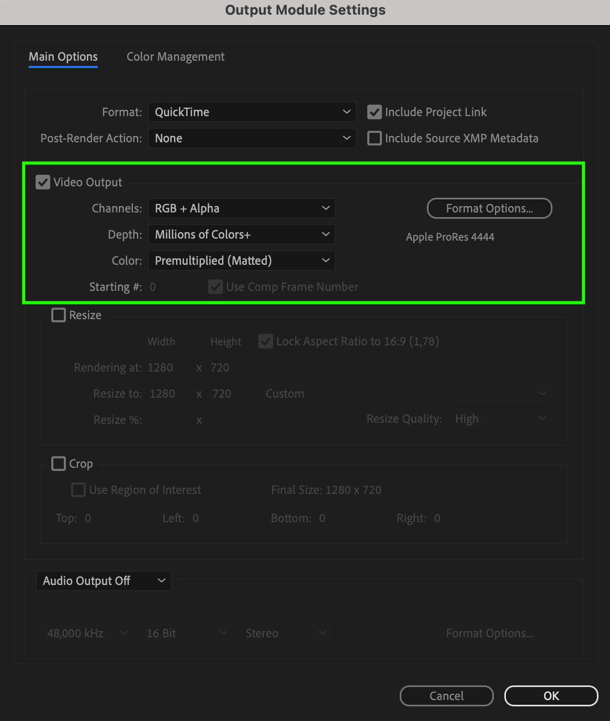Image resolution: width=610 pixels, height=721 pixels.
Task: Open the Format dropdown showing QuickTime
Action: click(x=252, y=112)
